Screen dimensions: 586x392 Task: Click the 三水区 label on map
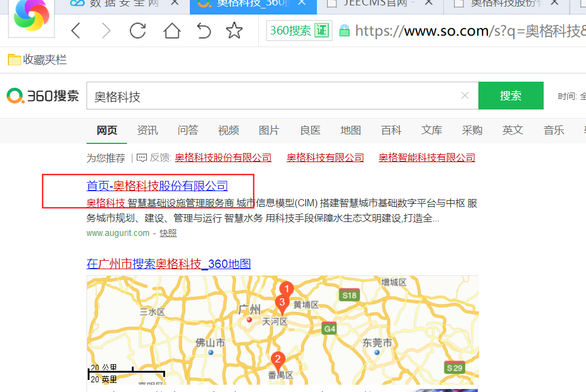click(x=152, y=312)
